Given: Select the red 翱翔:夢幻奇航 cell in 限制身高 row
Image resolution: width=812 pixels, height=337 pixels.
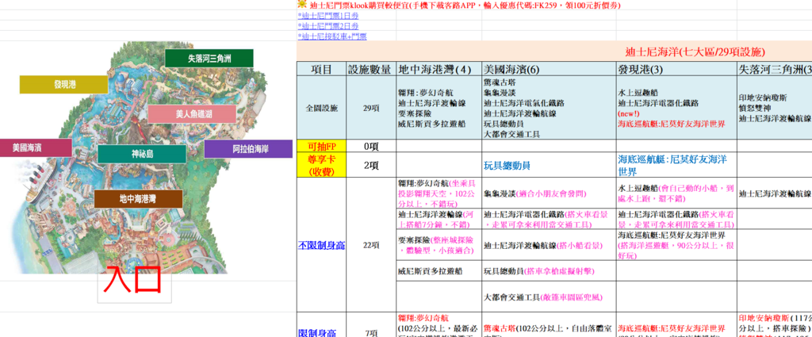Looking at the screenshot, I should coord(439,325).
